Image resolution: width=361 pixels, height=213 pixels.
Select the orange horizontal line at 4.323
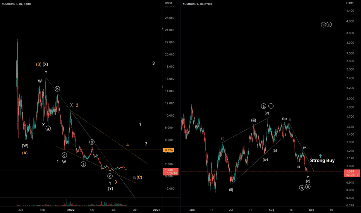point(111,150)
